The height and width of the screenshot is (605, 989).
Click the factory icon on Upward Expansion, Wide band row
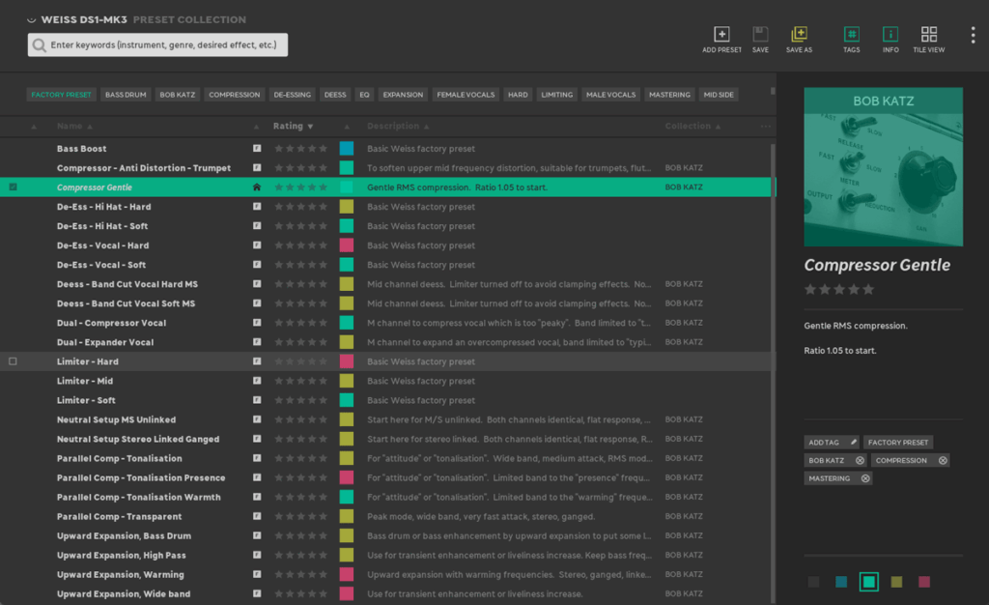257,593
